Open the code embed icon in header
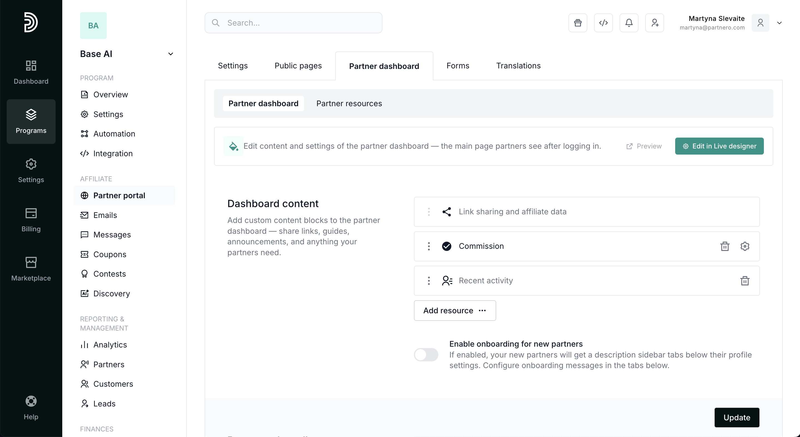This screenshot has height=437, width=800. (x=603, y=23)
